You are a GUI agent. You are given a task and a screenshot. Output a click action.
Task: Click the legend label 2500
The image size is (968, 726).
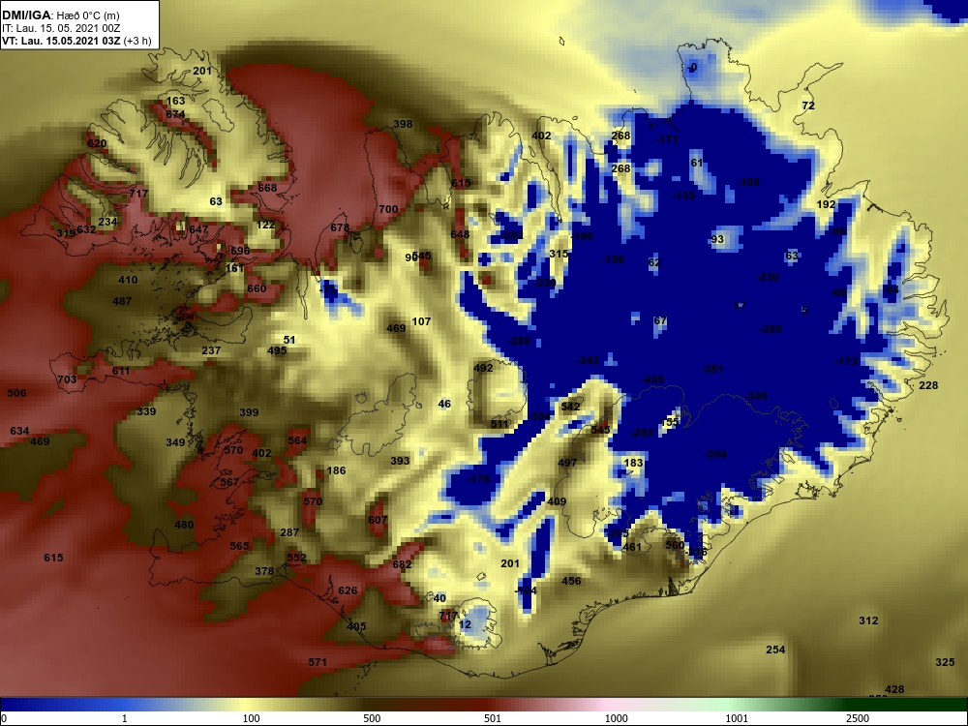pyautogui.click(x=858, y=718)
